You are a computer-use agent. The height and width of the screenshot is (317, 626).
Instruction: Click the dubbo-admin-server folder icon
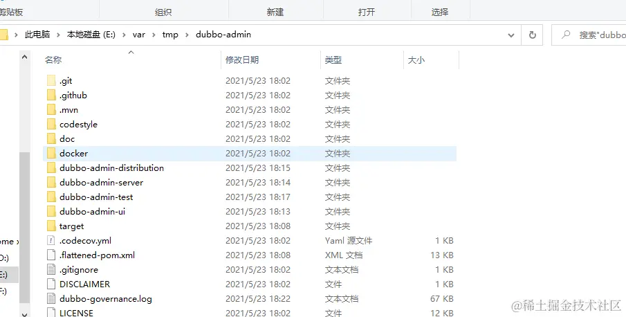pyautogui.click(x=51, y=183)
